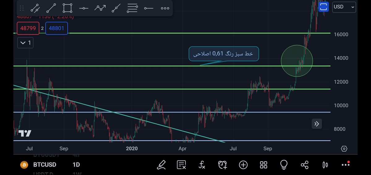Select the trend line drawing tool

pyautogui.click(x=51, y=8)
